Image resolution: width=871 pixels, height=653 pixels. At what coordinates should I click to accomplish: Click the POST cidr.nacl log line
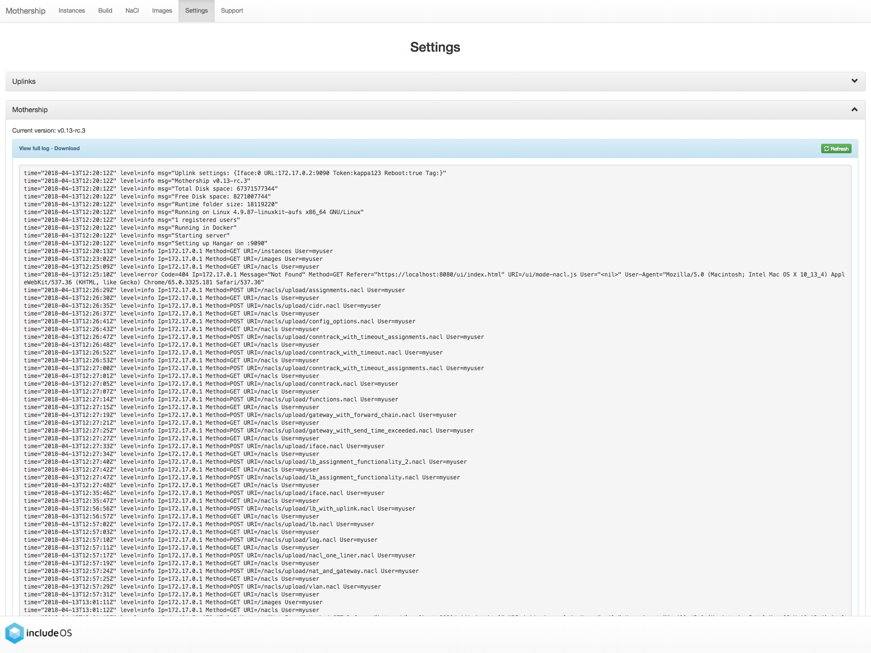click(202, 306)
